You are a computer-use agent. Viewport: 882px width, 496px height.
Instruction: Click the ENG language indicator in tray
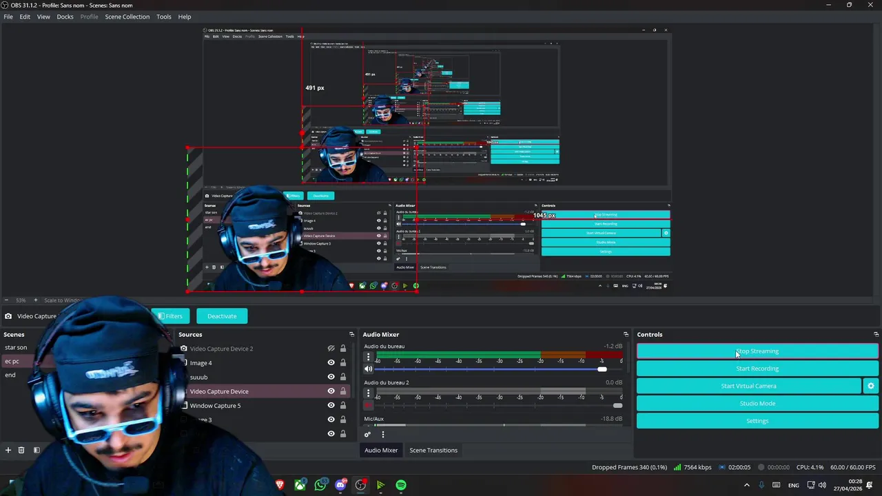click(x=794, y=485)
